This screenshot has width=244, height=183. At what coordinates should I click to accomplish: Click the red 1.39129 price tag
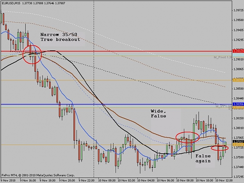click(x=238, y=51)
